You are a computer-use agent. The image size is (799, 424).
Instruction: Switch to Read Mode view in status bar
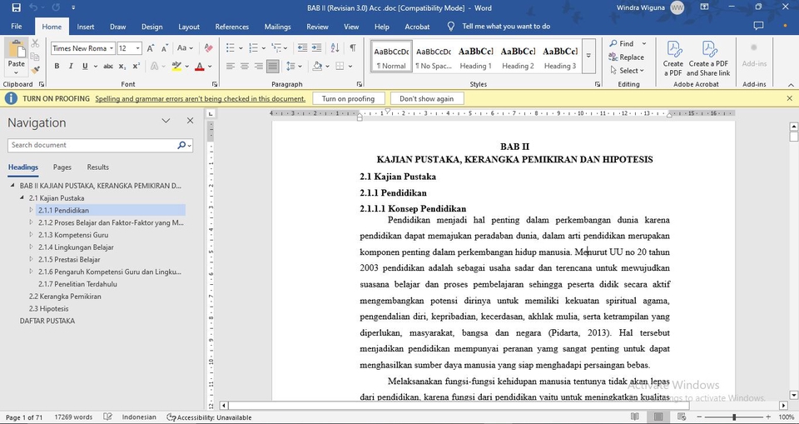click(635, 417)
